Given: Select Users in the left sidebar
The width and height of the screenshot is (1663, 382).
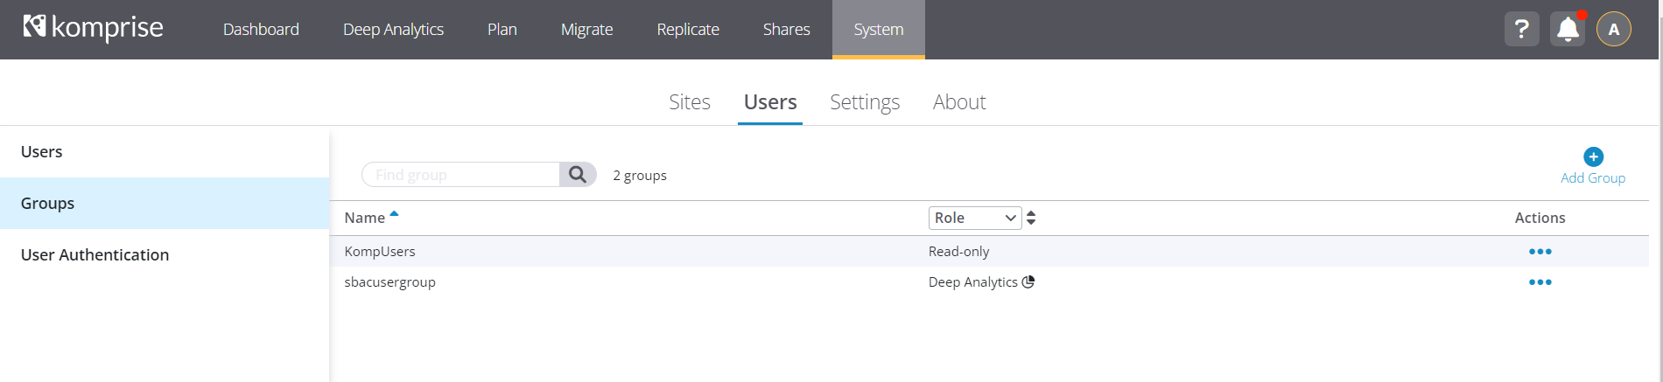Looking at the screenshot, I should (42, 152).
